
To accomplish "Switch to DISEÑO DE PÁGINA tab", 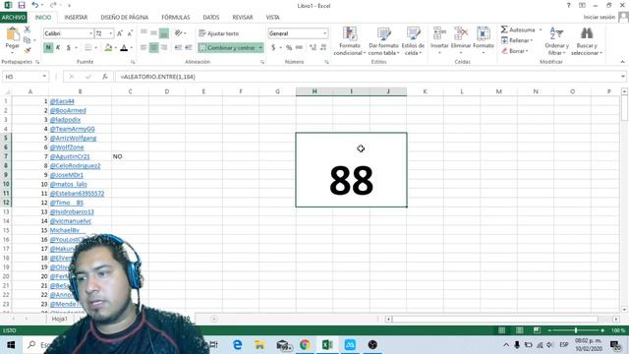I will pyautogui.click(x=125, y=18).
